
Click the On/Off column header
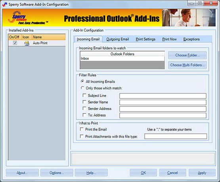(15, 37)
